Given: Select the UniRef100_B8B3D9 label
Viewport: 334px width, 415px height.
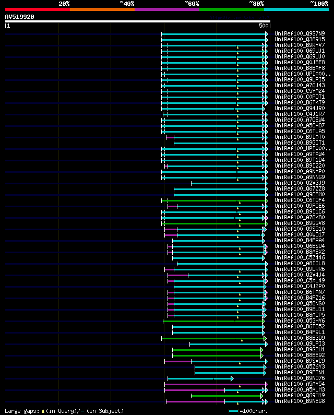Looking at the screenshot, I should pyautogui.click(x=300, y=338).
